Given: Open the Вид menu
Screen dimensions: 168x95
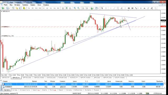Looking at the screenshot, I should point(11,5).
